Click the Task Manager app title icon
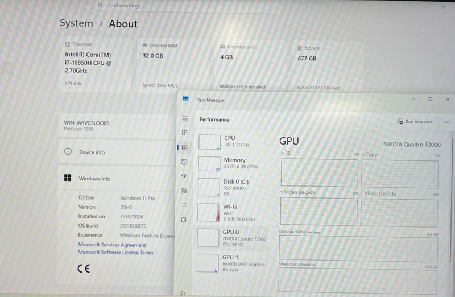Image resolution: width=455 pixels, height=297 pixels. pyautogui.click(x=185, y=100)
